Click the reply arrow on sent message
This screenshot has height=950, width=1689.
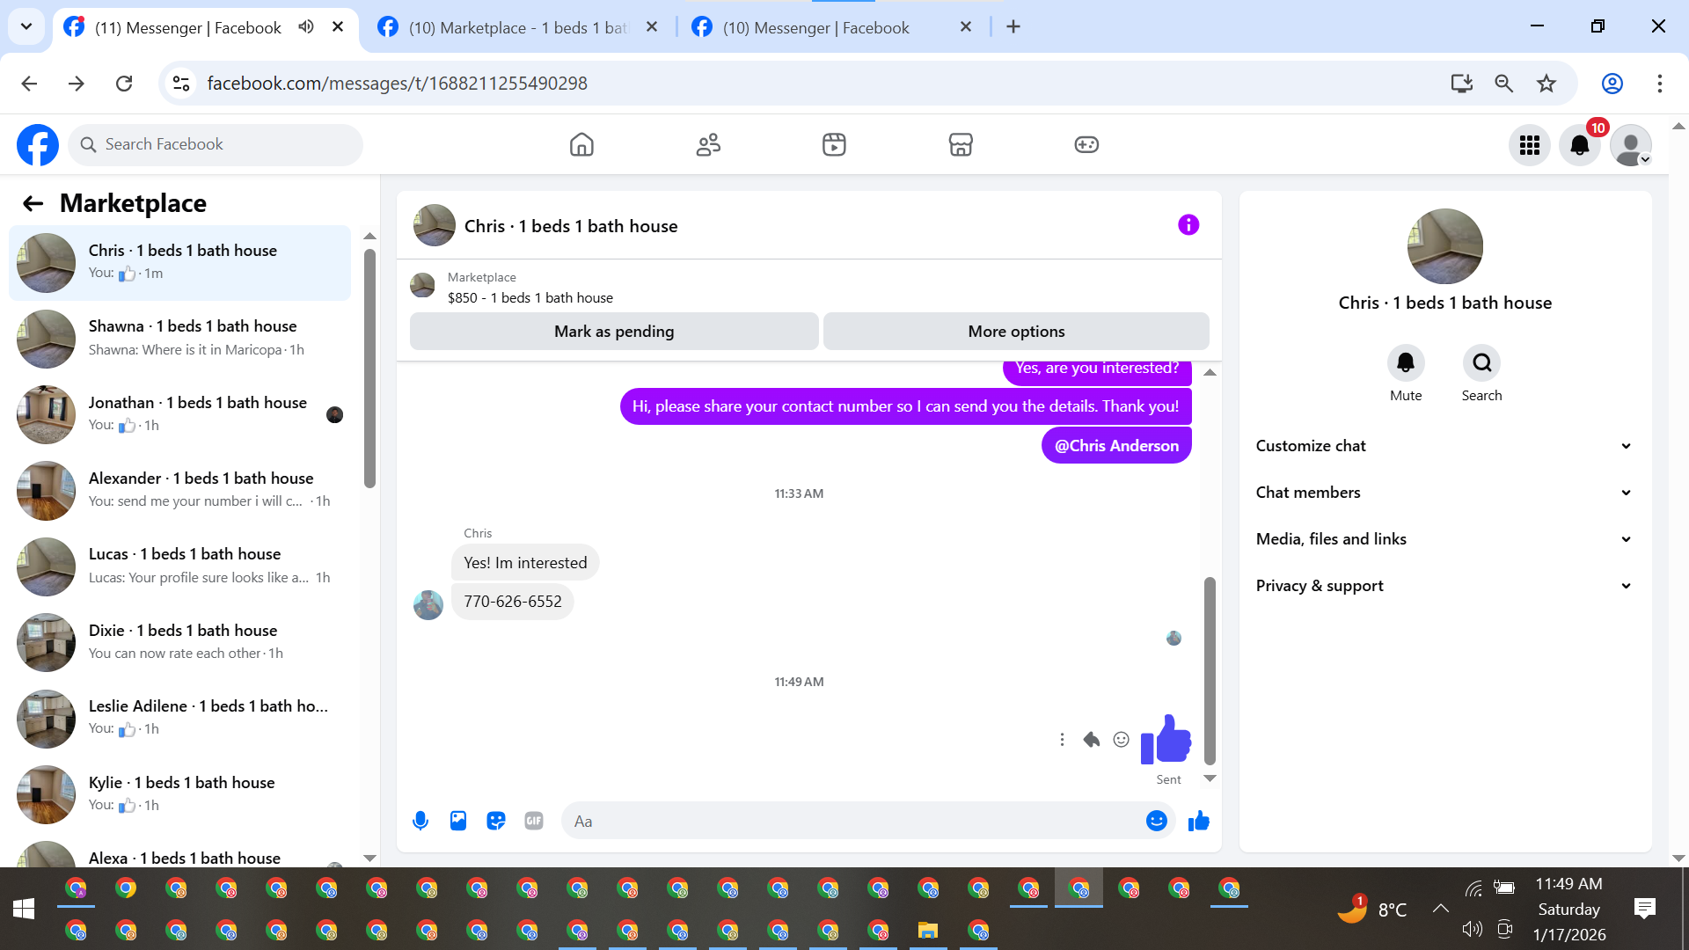pyautogui.click(x=1091, y=740)
